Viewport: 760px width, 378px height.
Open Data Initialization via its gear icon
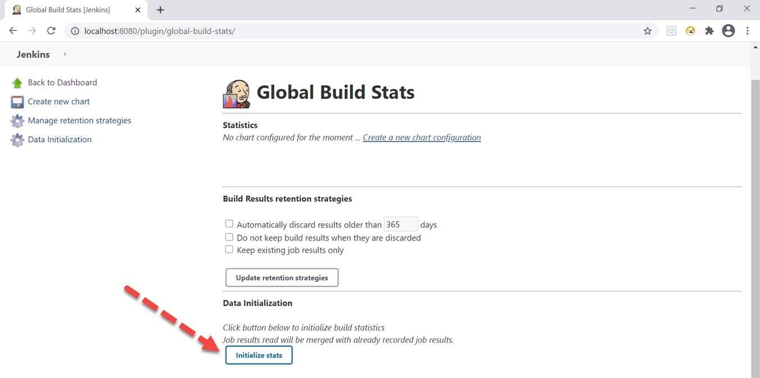tap(16, 139)
